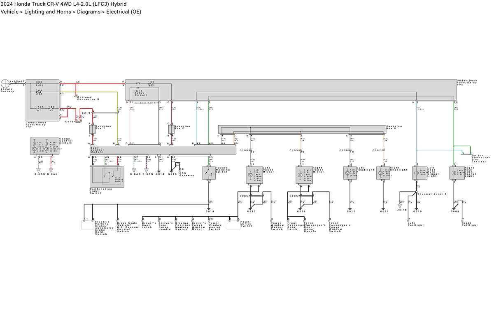
Task: Click the Body Control Module block
Action: coord(163,150)
